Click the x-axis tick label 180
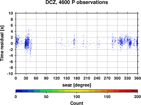 tap(77, 78)
